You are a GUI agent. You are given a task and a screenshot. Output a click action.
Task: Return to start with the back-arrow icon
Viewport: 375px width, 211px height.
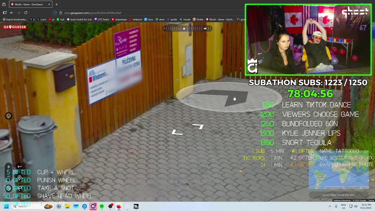[19, 167]
